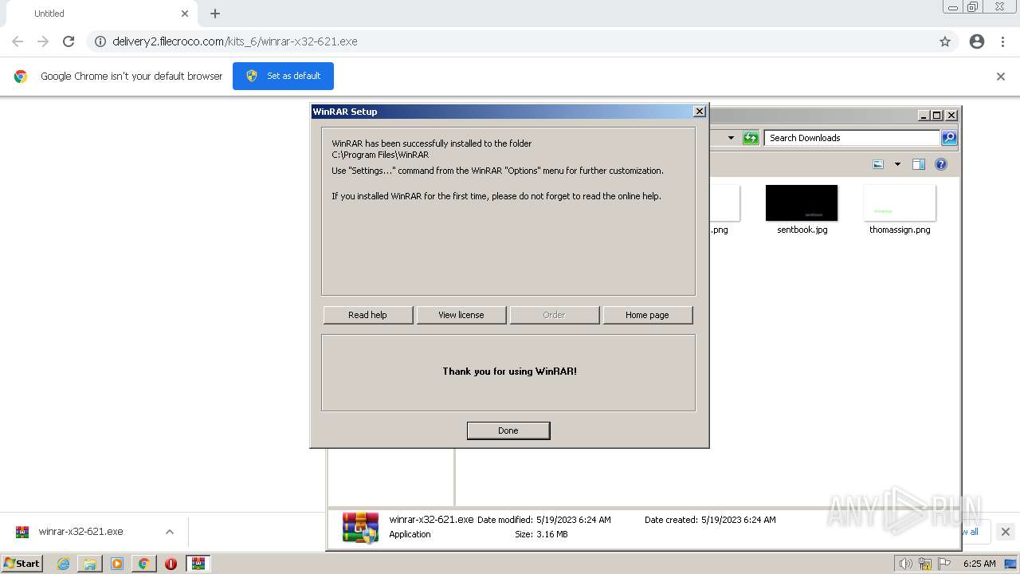Click the View license button
Image resolution: width=1020 pixels, height=574 pixels.
tap(461, 315)
